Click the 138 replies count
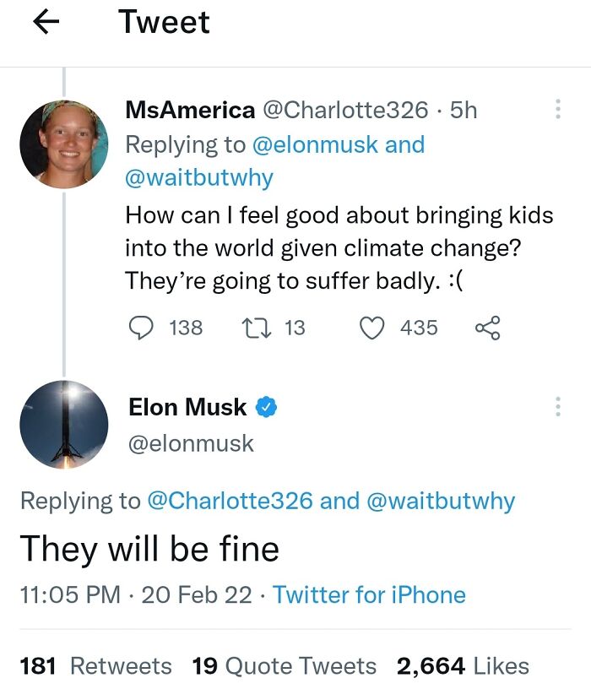Image resolution: width=591 pixels, height=689 pixels. (176, 328)
